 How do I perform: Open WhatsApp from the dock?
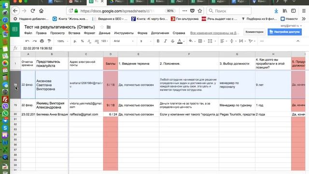point(5,114)
